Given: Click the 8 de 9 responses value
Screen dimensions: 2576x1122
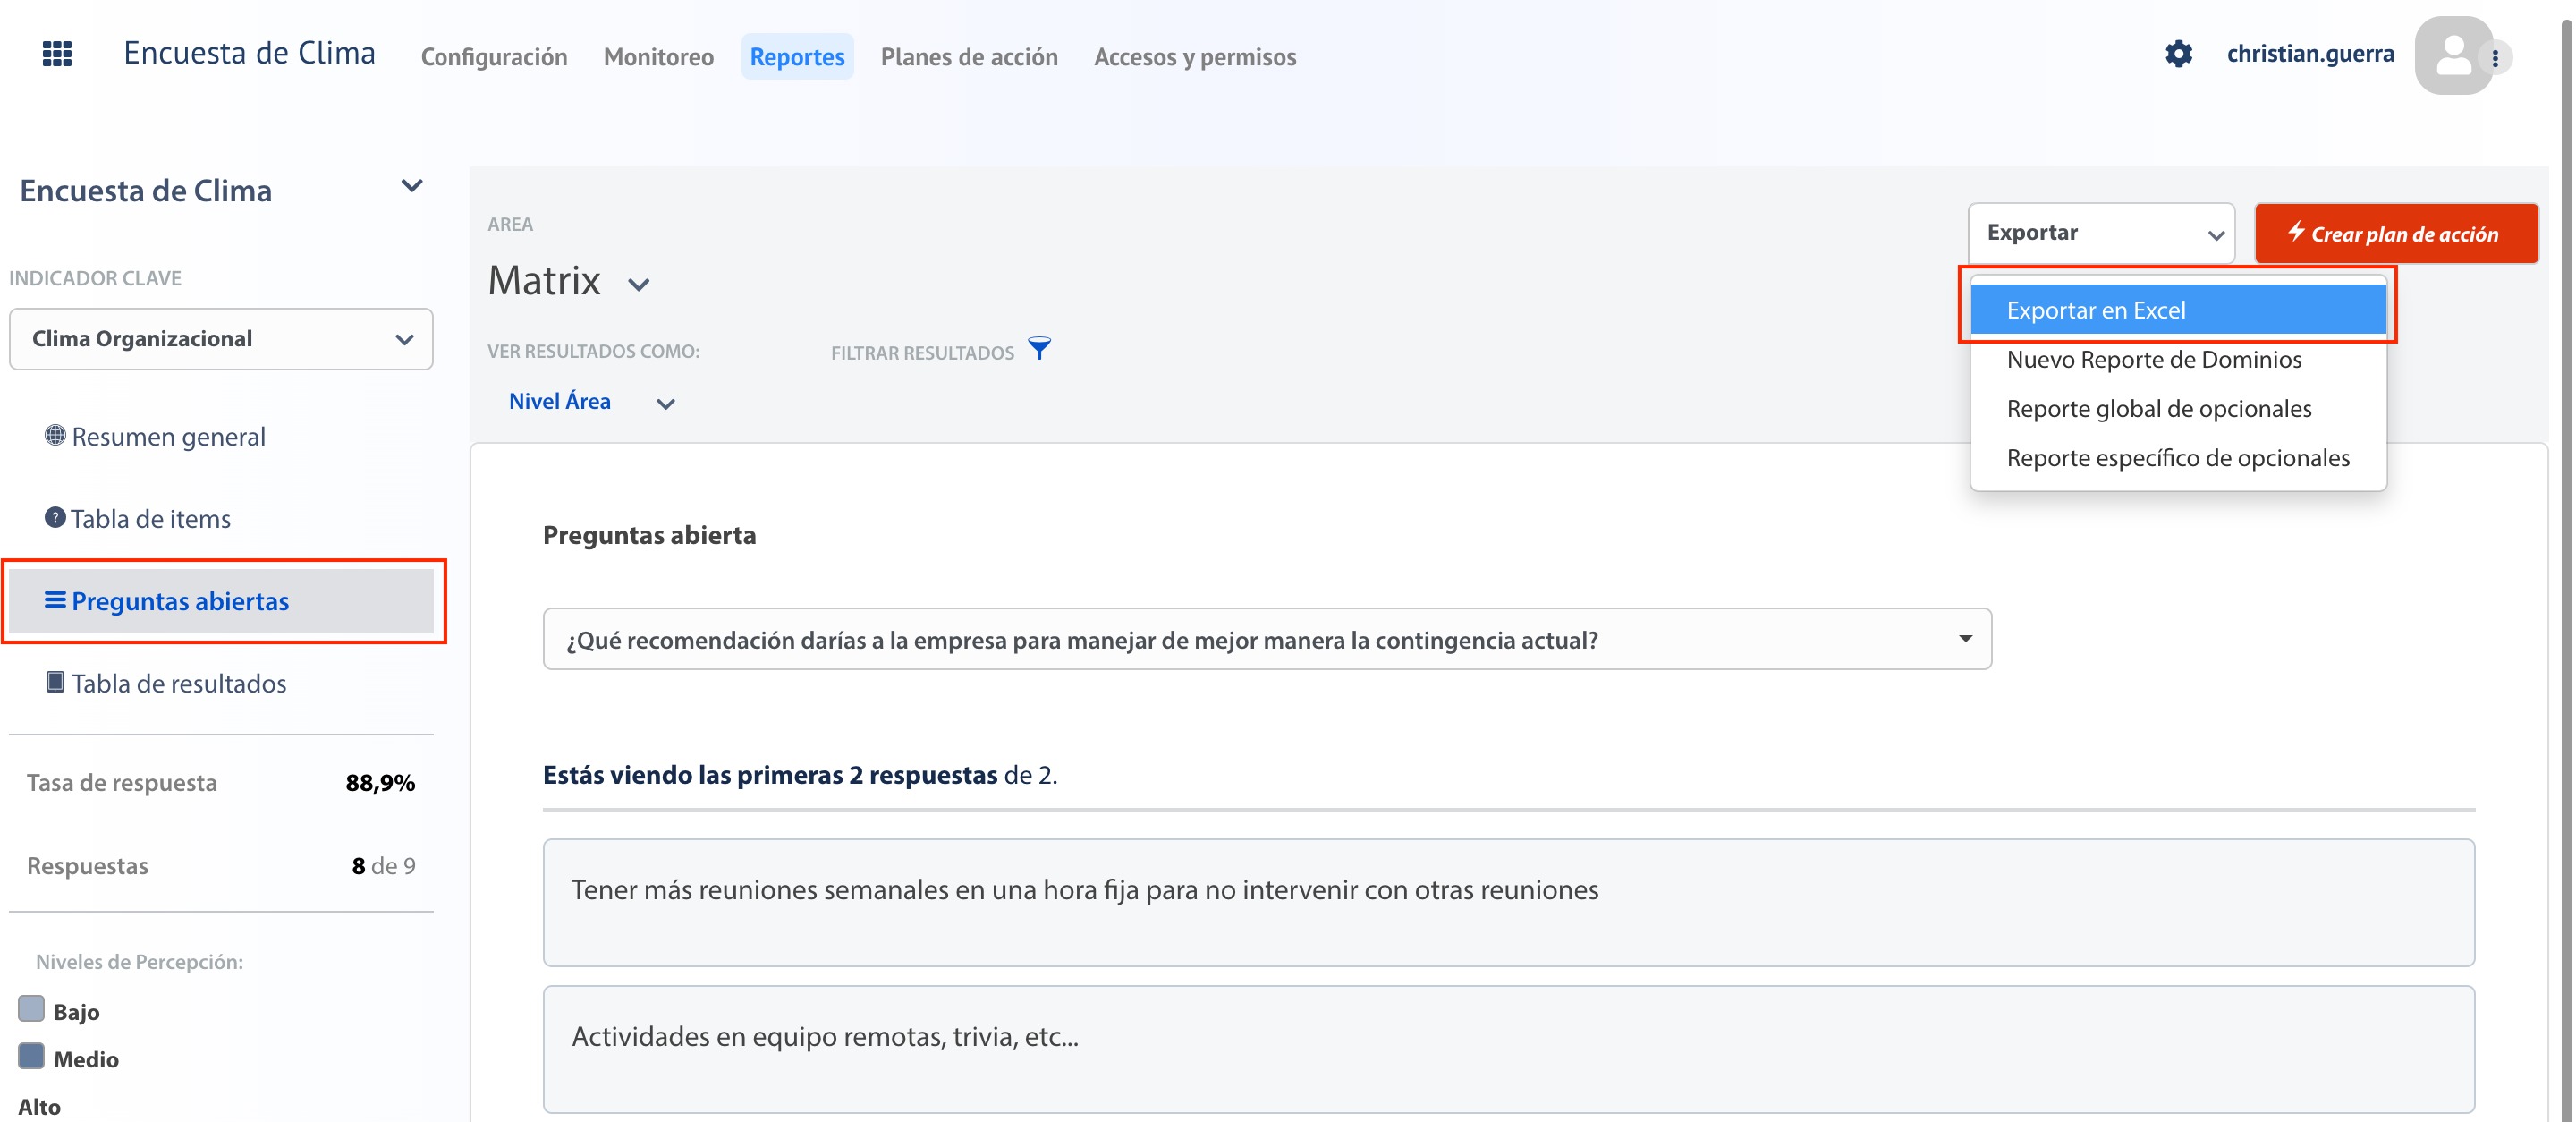Looking at the screenshot, I should point(383,866).
